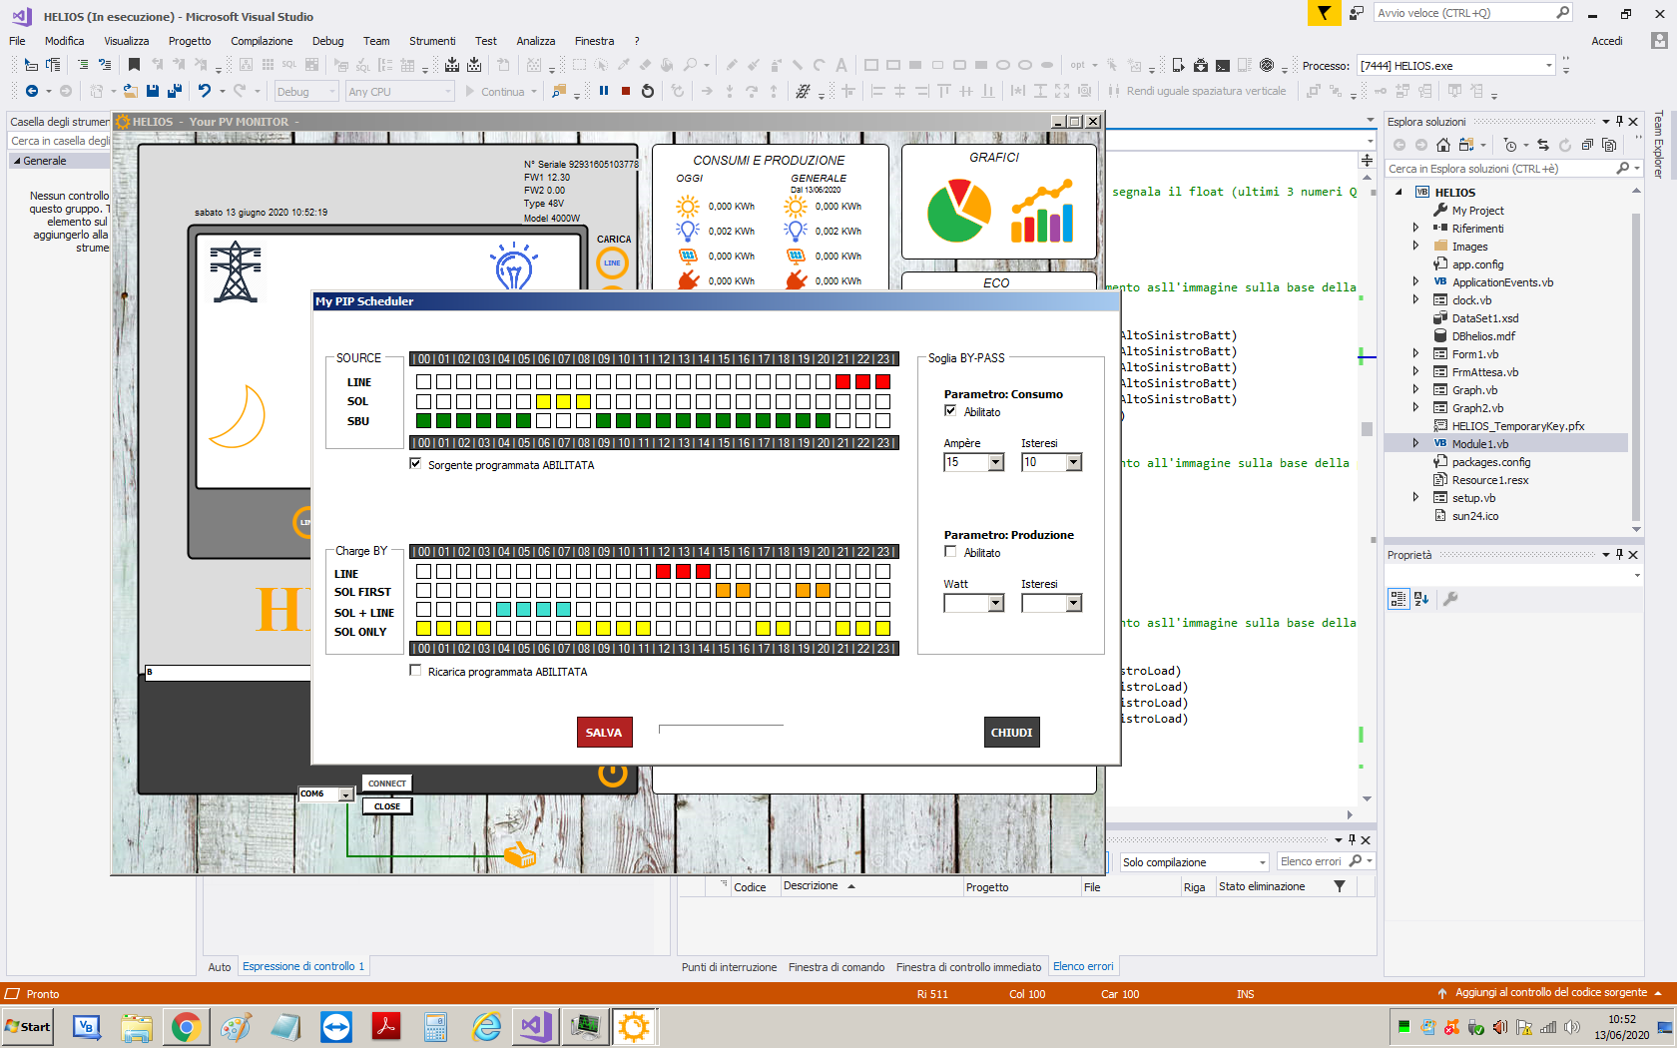
Task: Open Google Chrome from the taskbar
Action: 186,1027
